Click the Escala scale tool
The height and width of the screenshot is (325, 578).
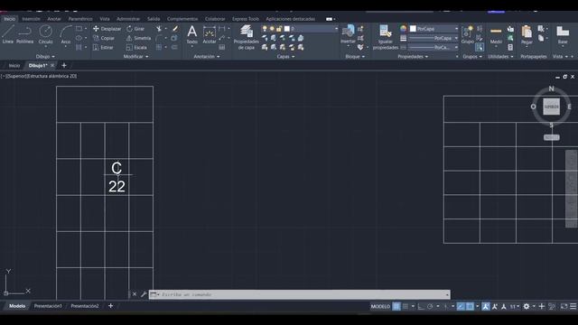pos(136,48)
